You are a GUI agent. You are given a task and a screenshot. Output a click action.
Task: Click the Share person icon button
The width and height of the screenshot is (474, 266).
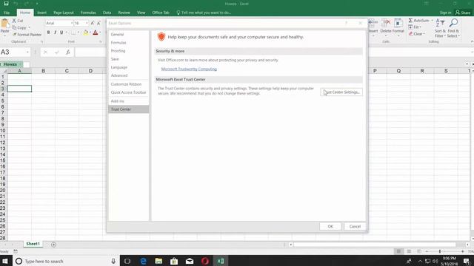463,13
